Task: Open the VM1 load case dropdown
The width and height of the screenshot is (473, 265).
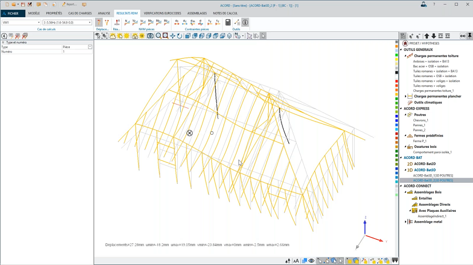Action: click(x=38, y=23)
